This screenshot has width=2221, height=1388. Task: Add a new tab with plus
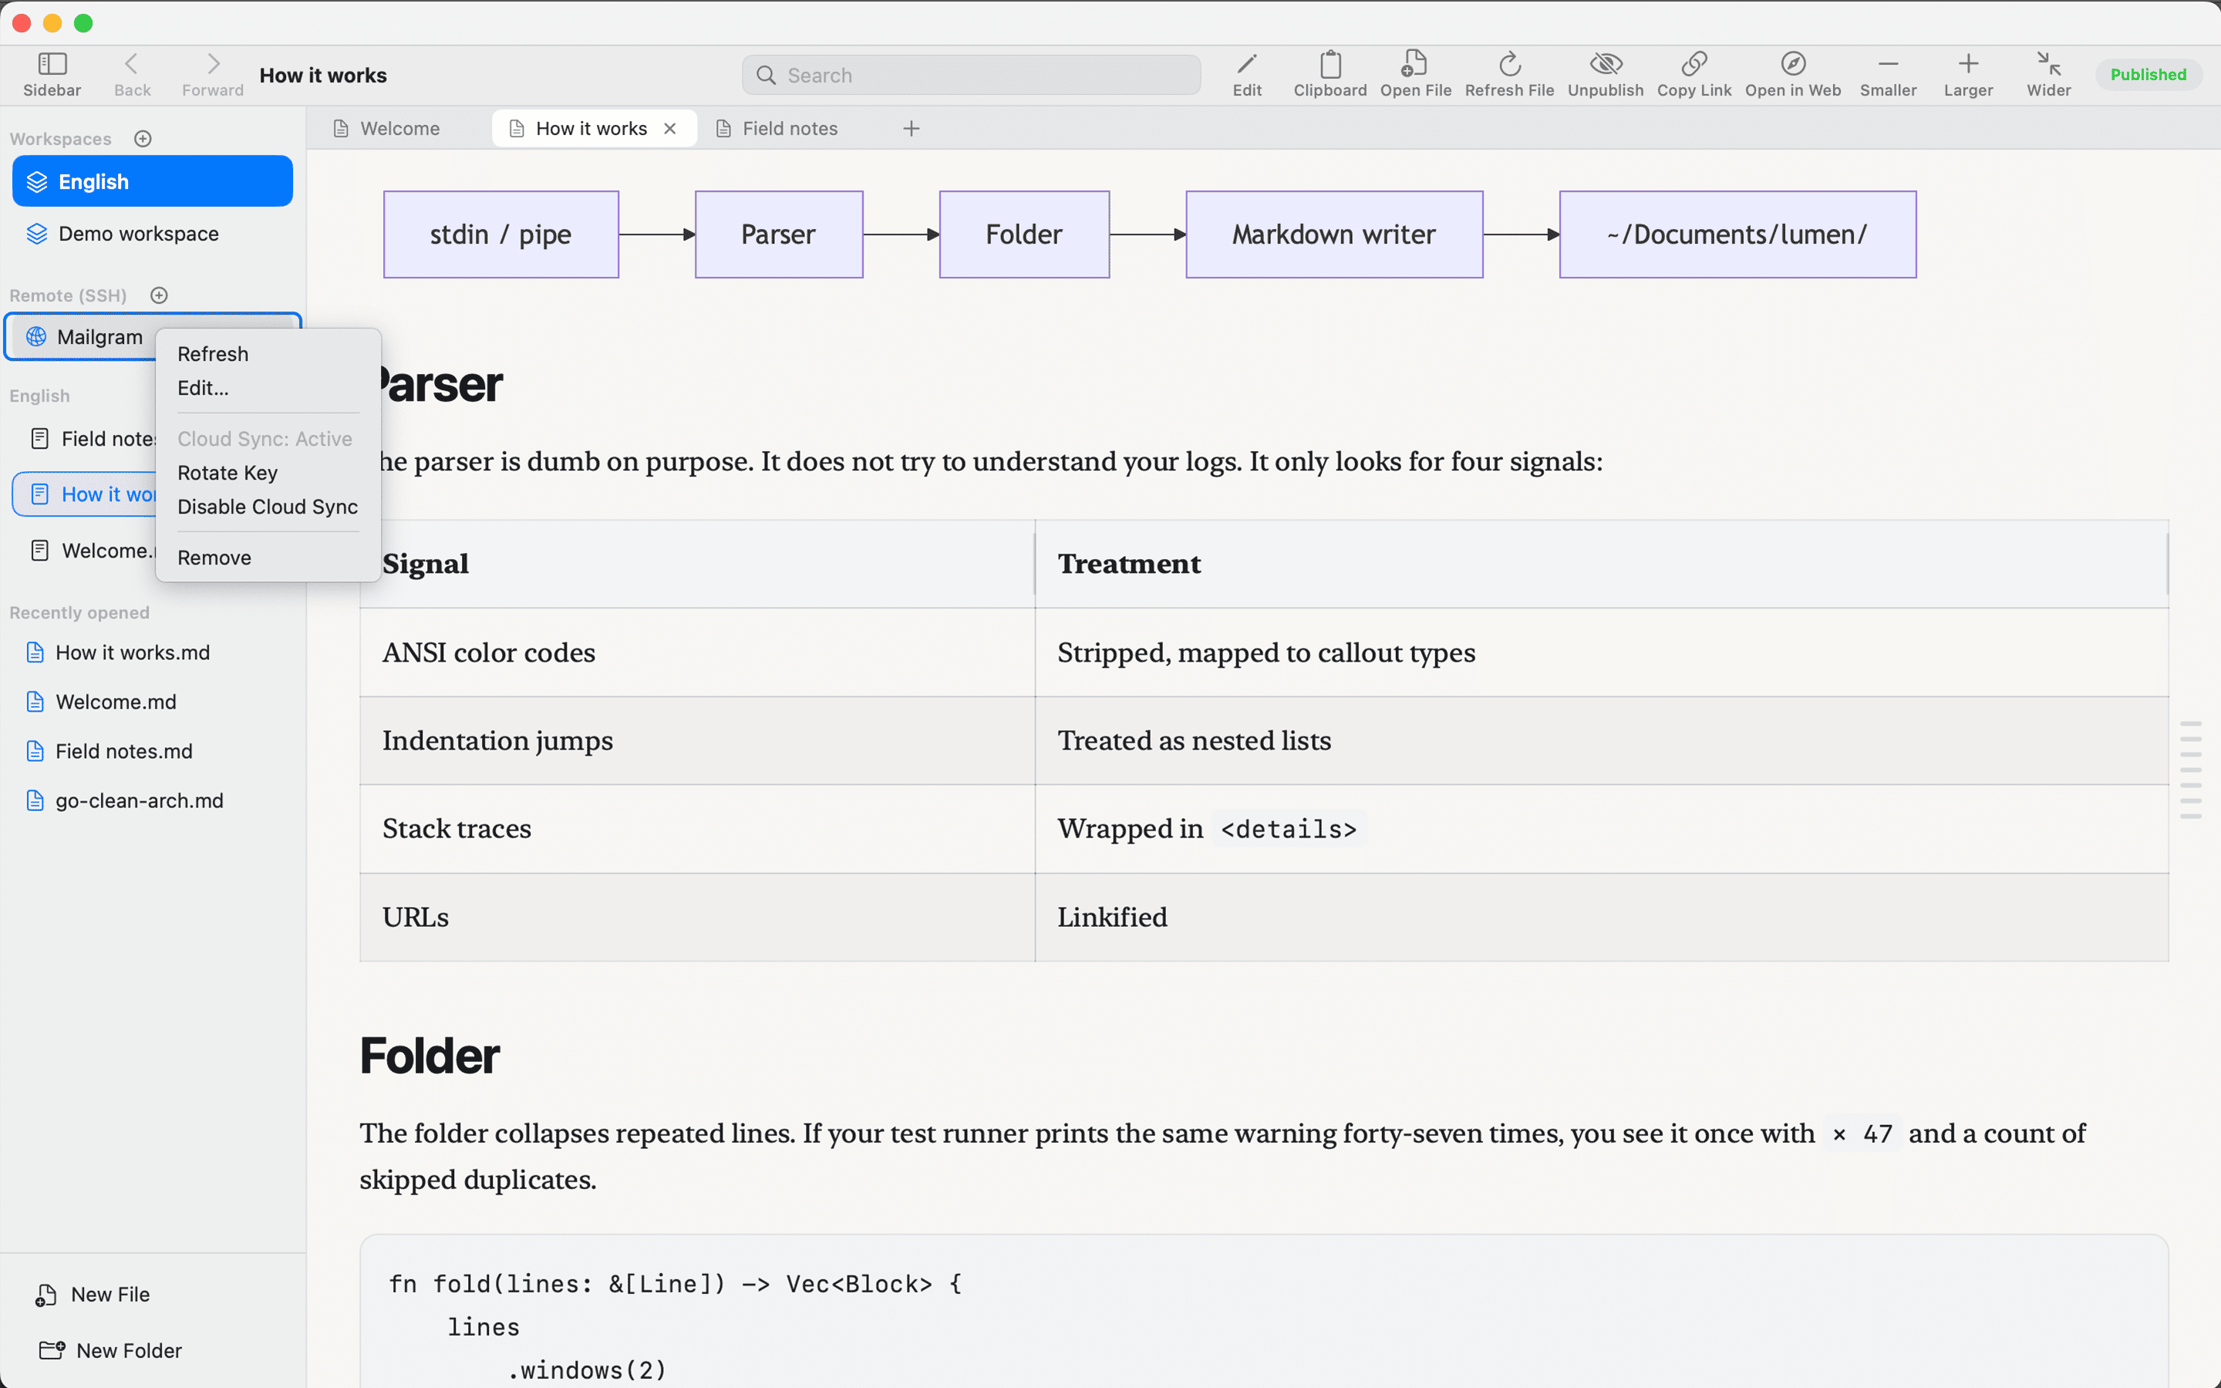click(x=911, y=129)
